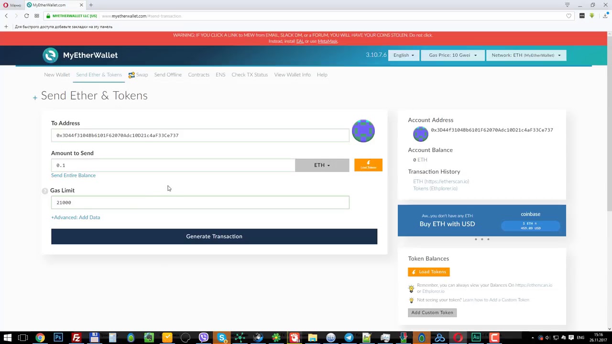Open Check TX Status tab
This screenshot has height=344, width=612.
coord(250,75)
